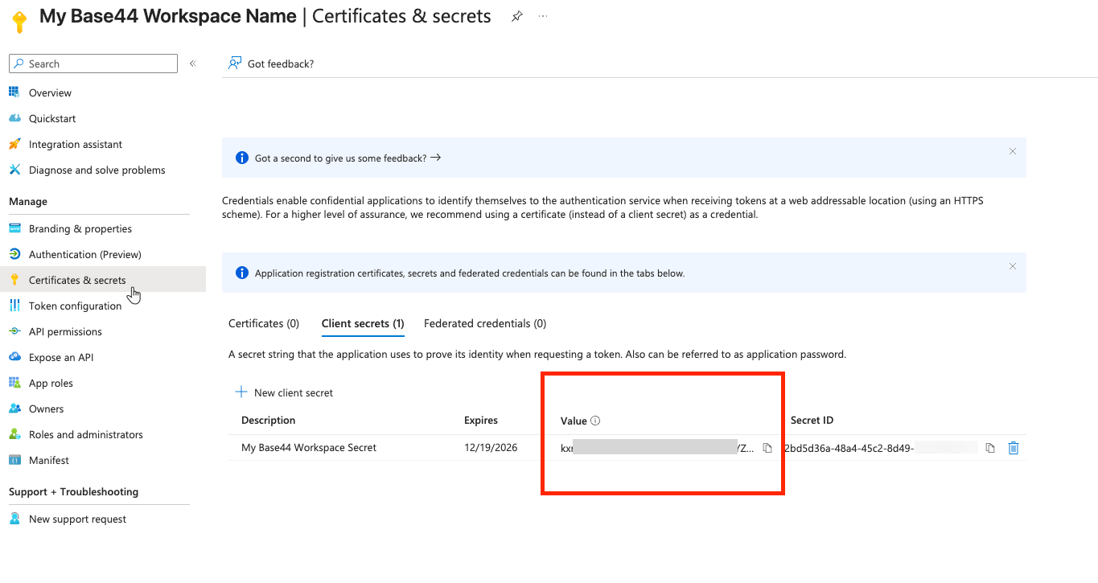Click the App roles icon
The image size is (1098, 583).
pos(14,383)
